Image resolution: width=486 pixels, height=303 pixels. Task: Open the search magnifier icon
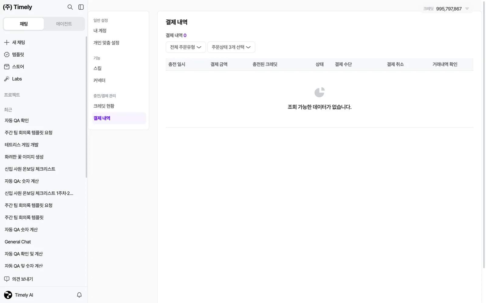[x=70, y=7]
